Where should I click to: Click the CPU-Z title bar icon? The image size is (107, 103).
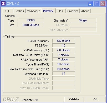pyautogui.click(x=3, y=3)
